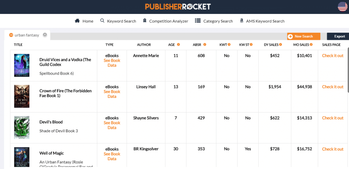The width and height of the screenshot is (349, 169).
Task: Open See Book Data for Crown of Fire
Action: pos(112,94)
